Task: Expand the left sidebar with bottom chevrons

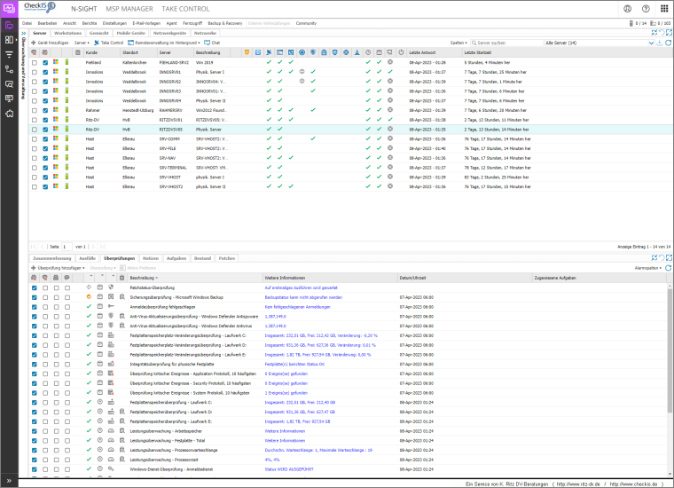Action: pyautogui.click(x=9, y=481)
